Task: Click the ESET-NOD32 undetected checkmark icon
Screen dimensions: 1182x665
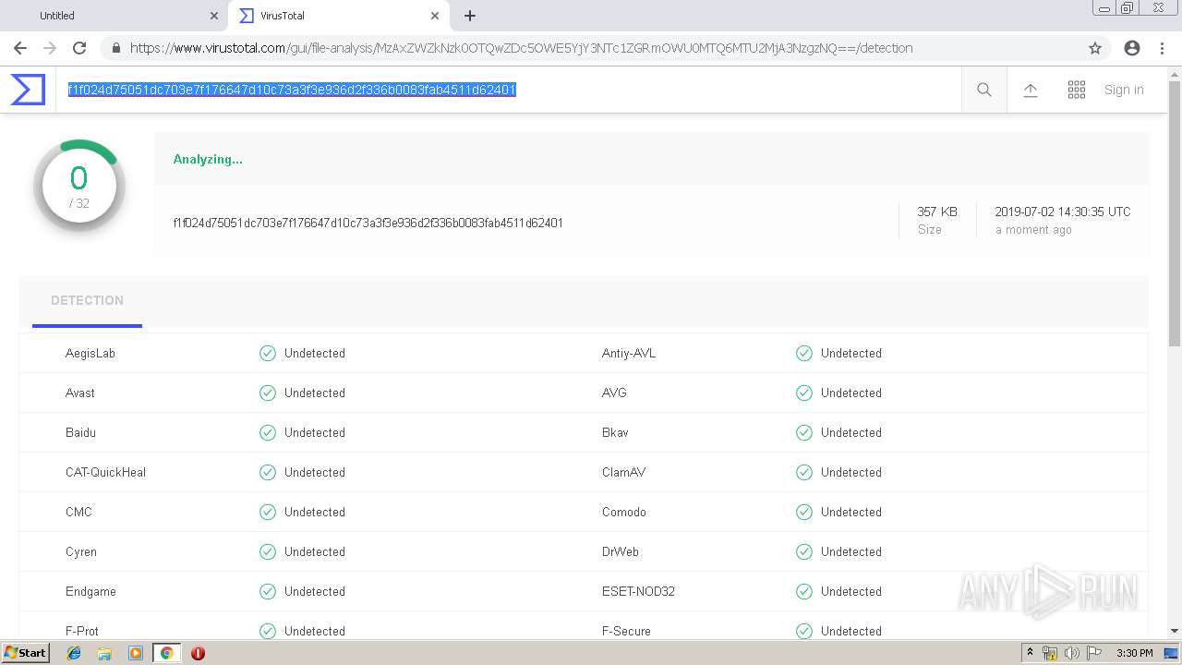Action: [x=804, y=591]
